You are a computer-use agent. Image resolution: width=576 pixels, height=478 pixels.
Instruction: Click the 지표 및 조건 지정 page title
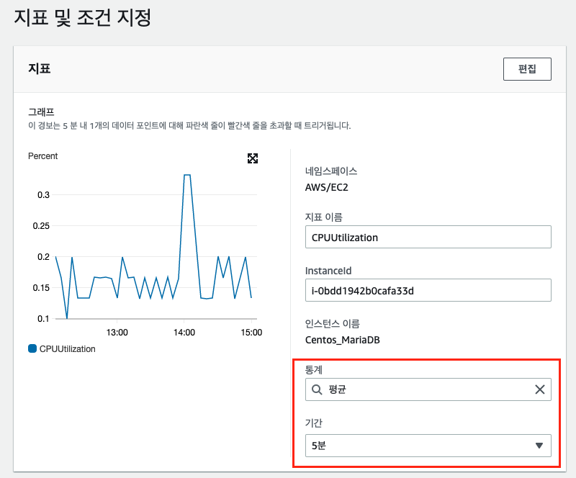(x=83, y=17)
